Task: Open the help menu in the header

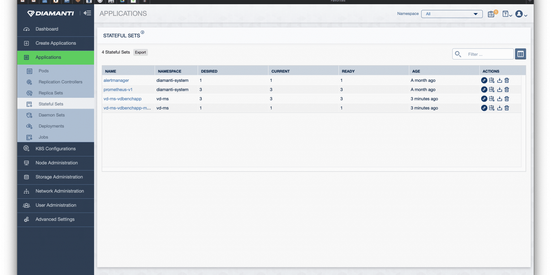Action: tap(507, 14)
